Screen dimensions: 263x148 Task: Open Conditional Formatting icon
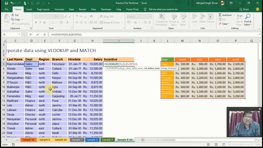point(161,17)
